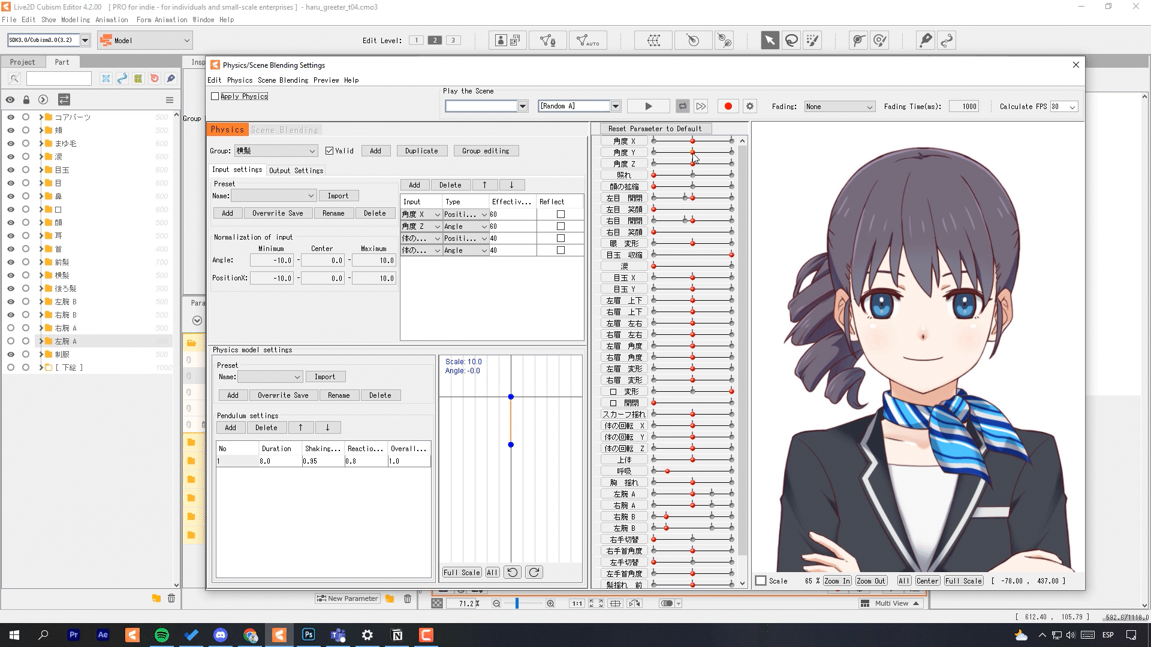Uncheck the Valid checkbox
The height and width of the screenshot is (647, 1151).
pos(329,151)
